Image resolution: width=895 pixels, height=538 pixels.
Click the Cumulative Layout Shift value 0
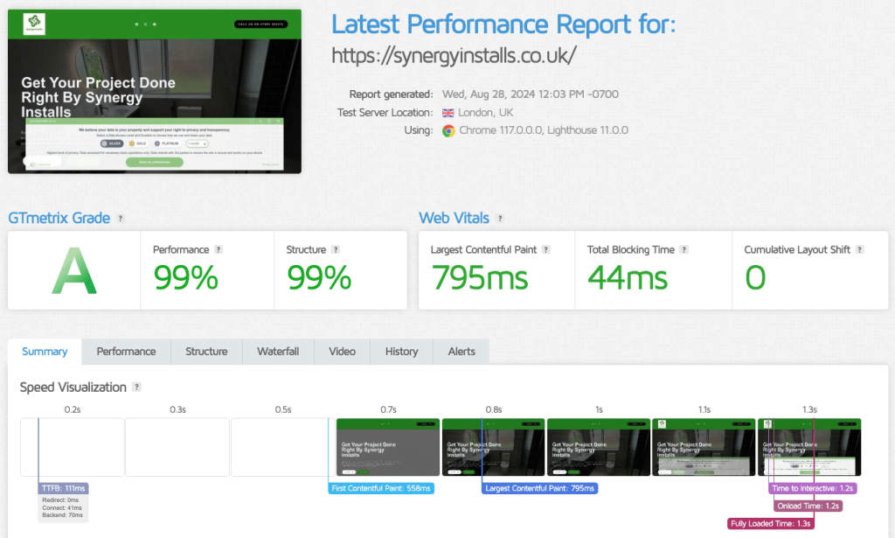pos(755,278)
